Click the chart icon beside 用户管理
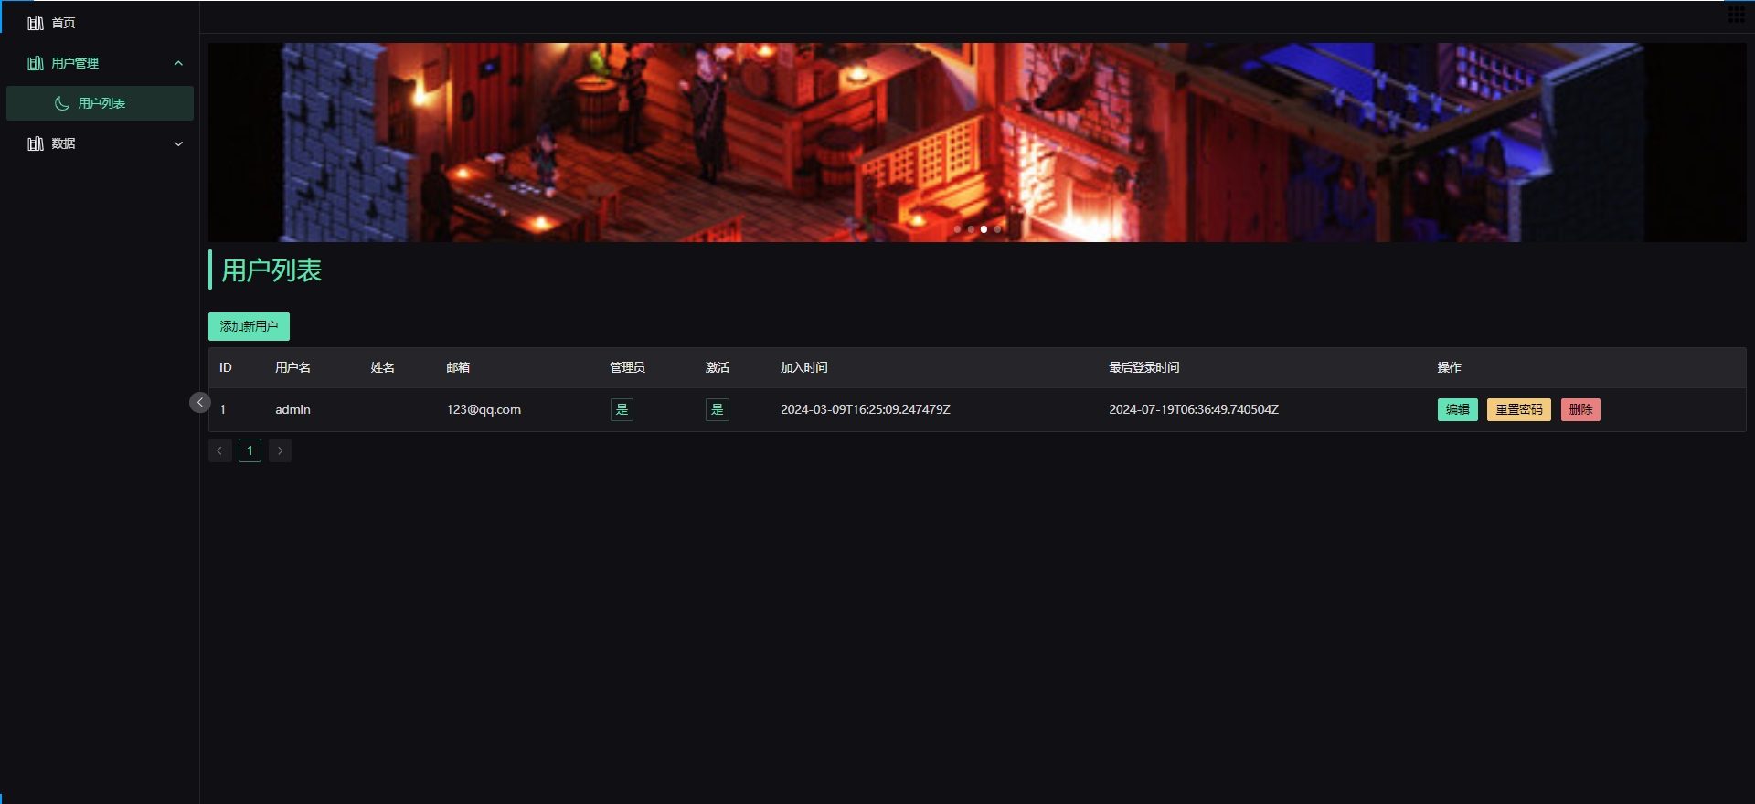This screenshot has height=804, width=1755. click(36, 63)
